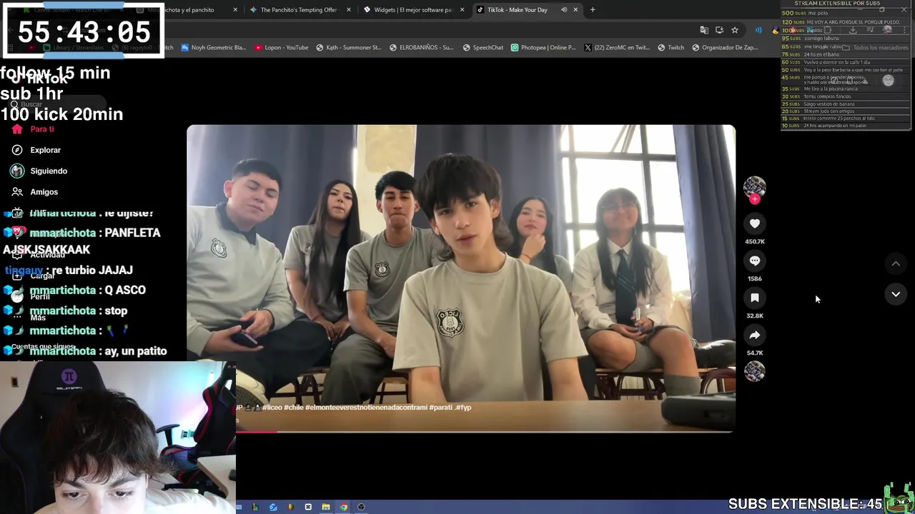
Task: Click the 32.8K saves count
Action: point(754,316)
